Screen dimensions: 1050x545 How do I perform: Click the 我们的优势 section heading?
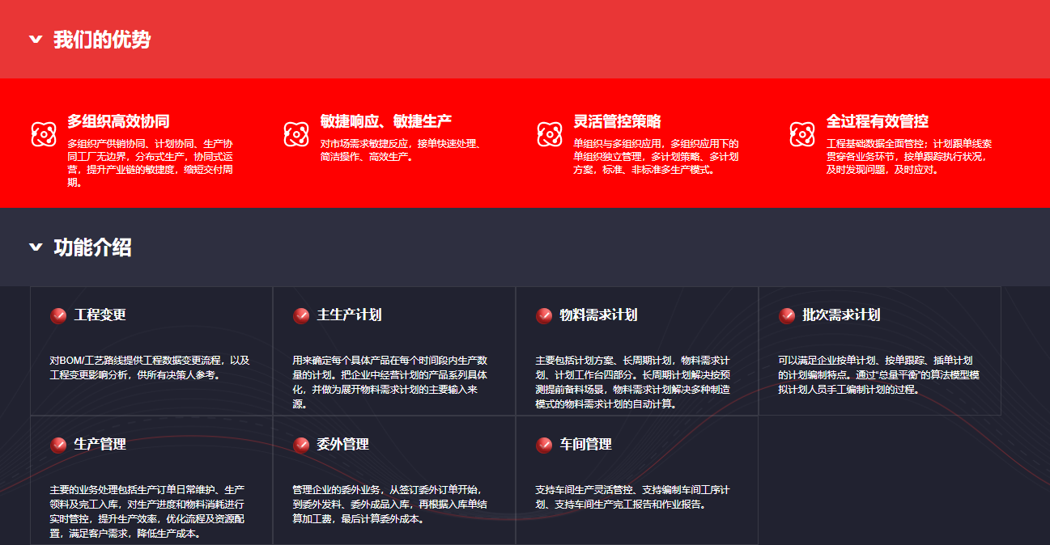[102, 40]
